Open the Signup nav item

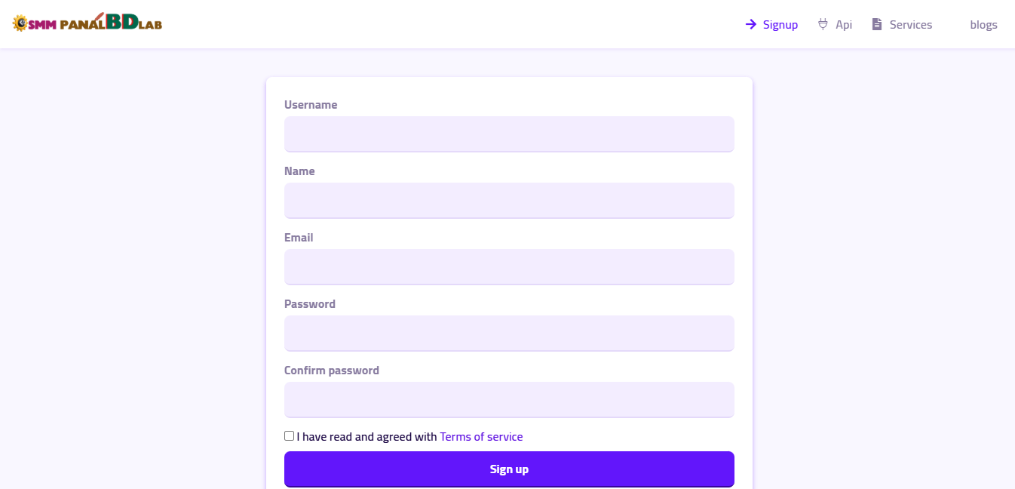[780, 25]
